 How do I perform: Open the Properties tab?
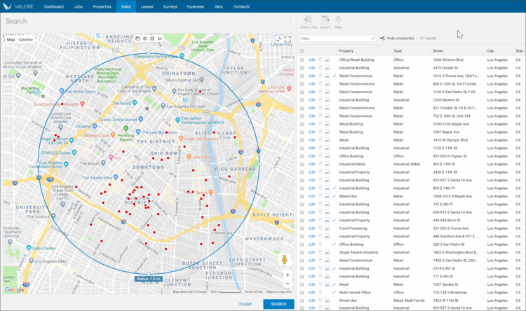click(x=102, y=6)
